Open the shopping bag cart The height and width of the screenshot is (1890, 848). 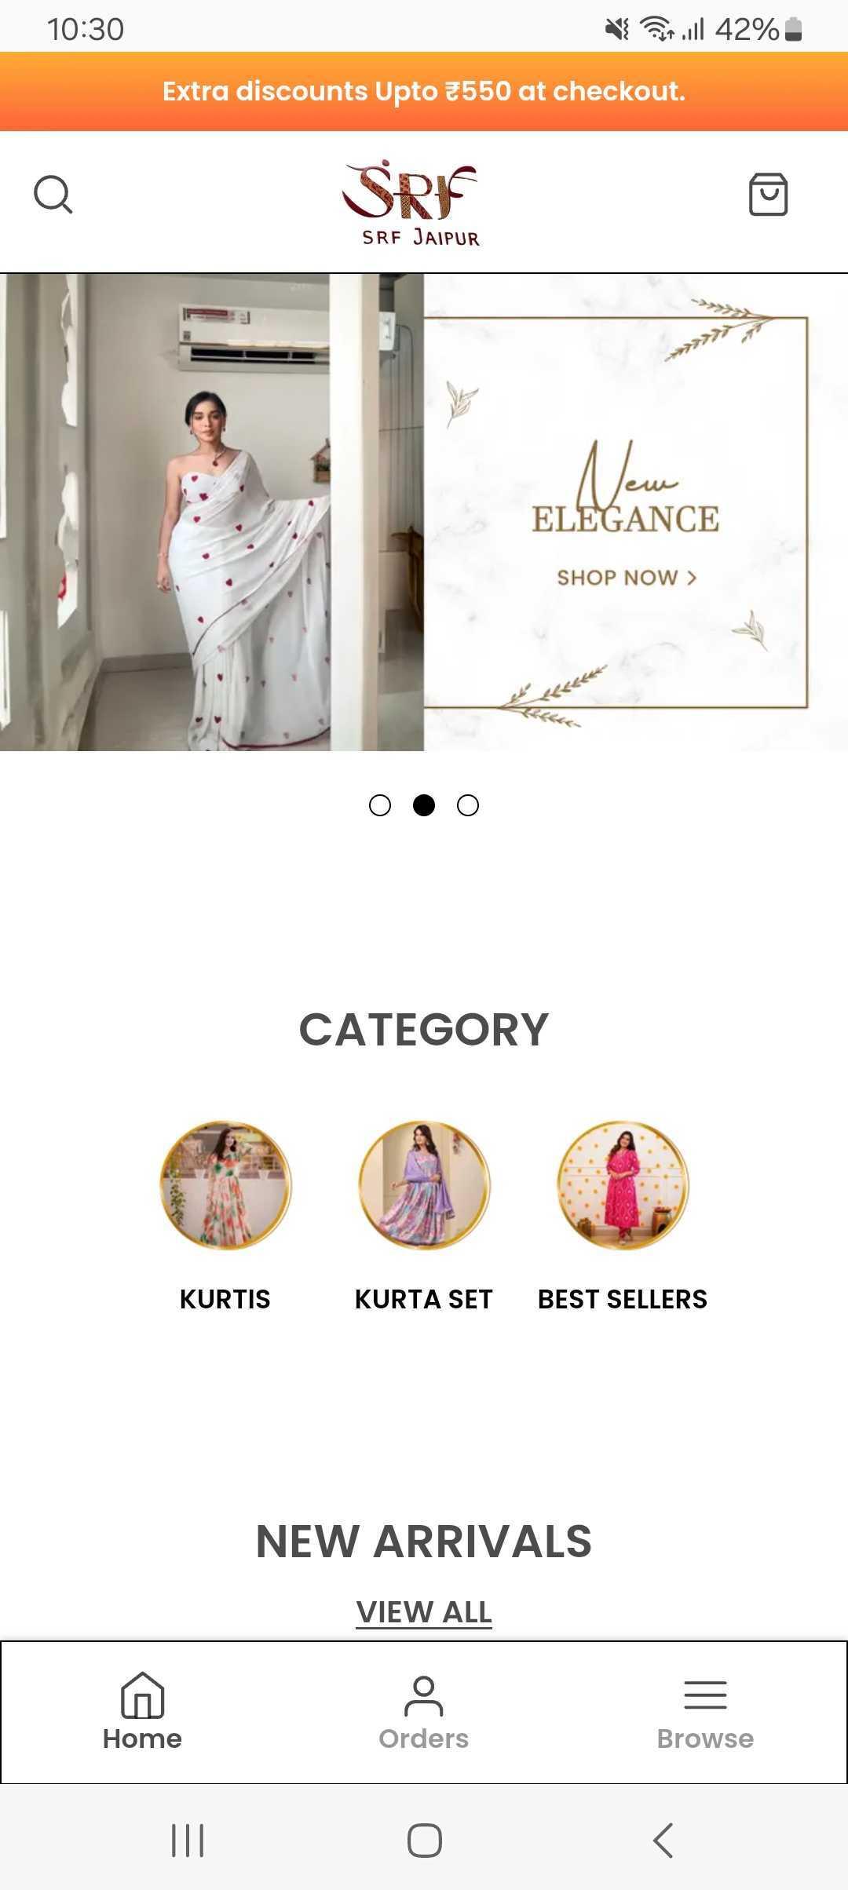[x=768, y=195]
